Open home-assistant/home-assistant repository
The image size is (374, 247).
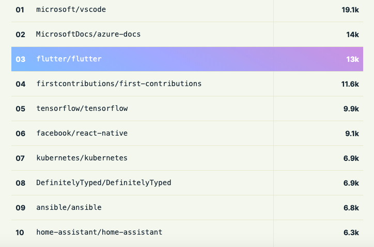(99, 232)
